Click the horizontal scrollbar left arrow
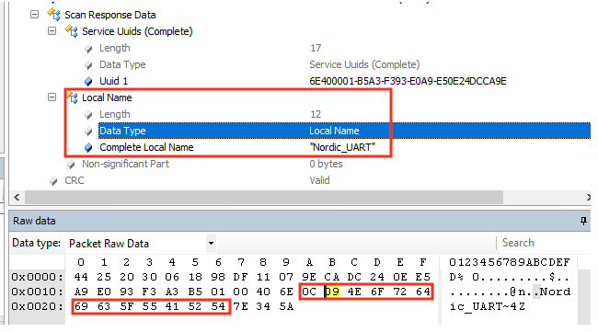This screenshot has height=332, width=598. click(17, 197)
